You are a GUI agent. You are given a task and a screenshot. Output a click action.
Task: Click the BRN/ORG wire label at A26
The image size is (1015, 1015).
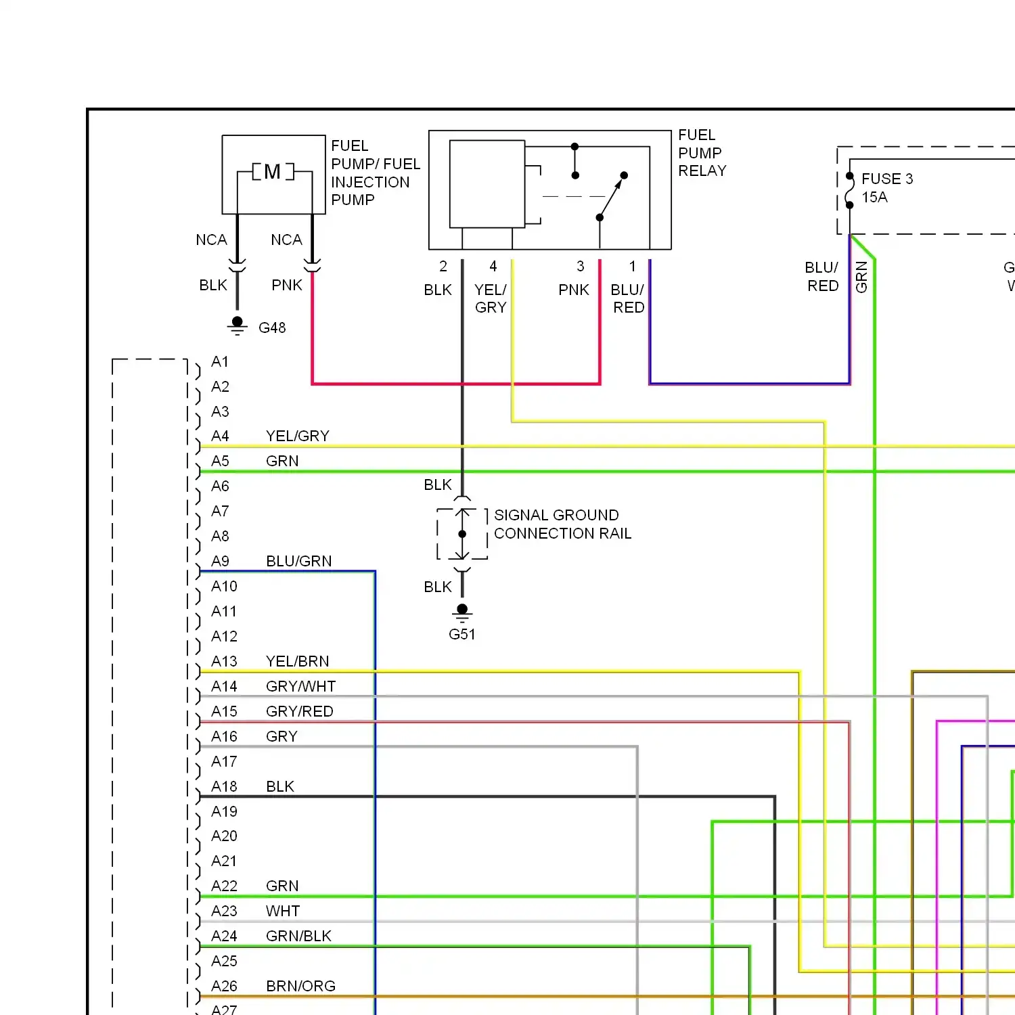(301, 986)
